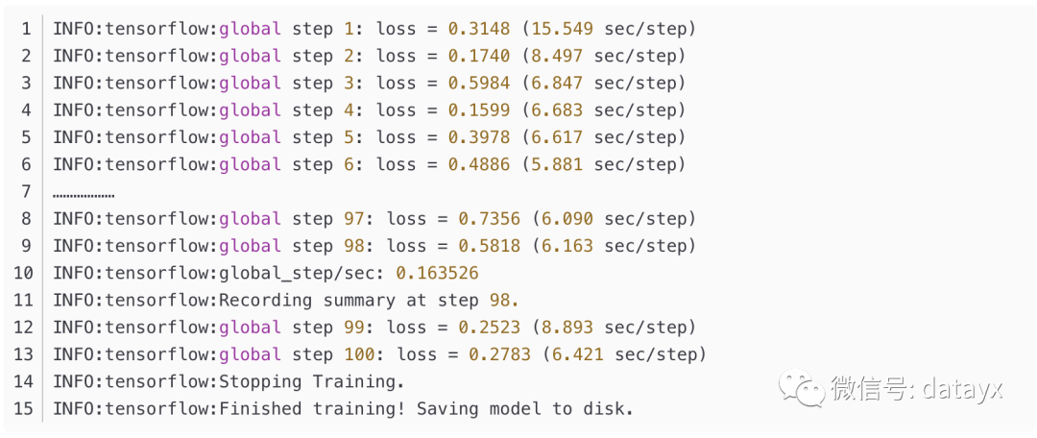The height and width of the screenshot is (438, 1037).
Task: Click the word "global" on line 9
Action: pos(251,246)
